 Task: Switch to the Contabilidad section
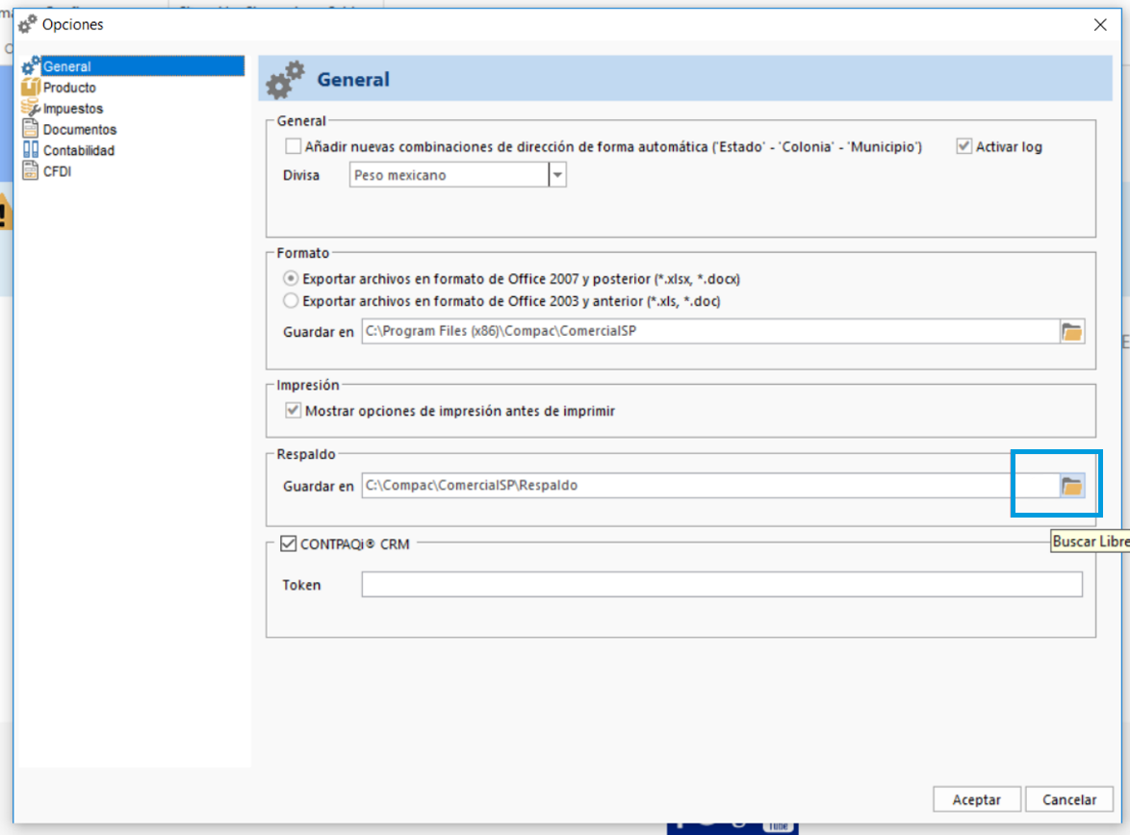tap(79, 151)
